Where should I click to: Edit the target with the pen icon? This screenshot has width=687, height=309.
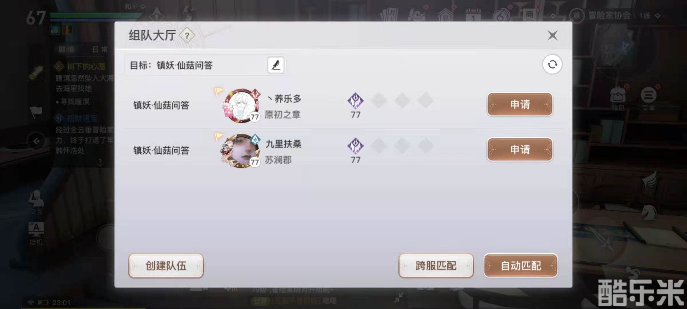276,65
